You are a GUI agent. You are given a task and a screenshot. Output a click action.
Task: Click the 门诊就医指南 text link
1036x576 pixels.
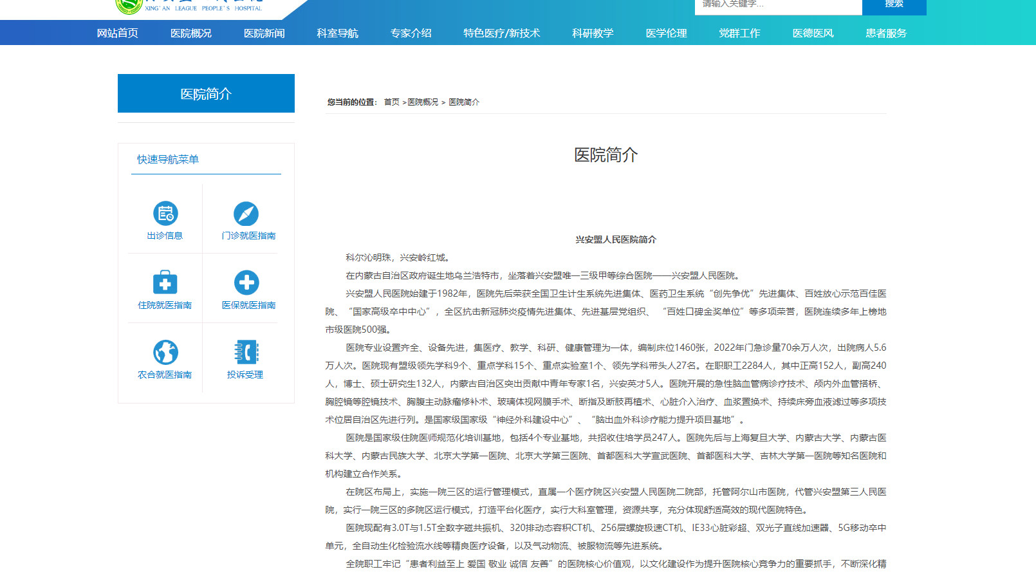point(248,236)
